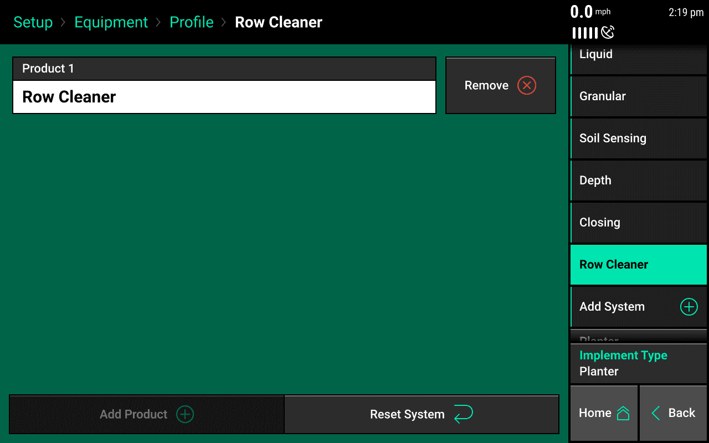Go to Setup breadcrumb

coord(33,22)
